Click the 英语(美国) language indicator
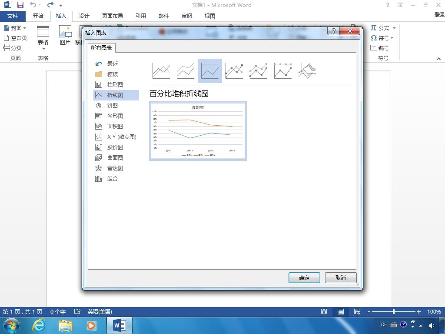Image resolution: width=445 pixels, height=334 pixels. pyautogui.click(x=100, y=311)
